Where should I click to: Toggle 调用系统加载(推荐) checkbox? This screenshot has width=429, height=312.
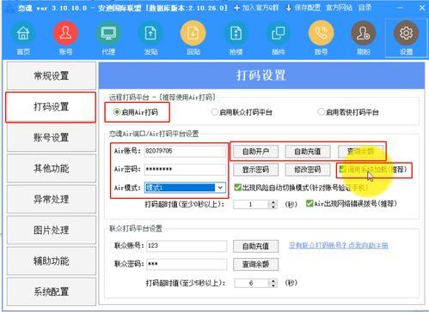pos(373,170)
